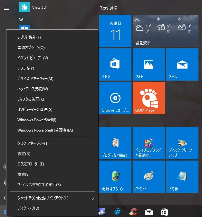Launch the Paint tile (ペイント)
The height and width of the screenshot is (217, 202).
click(149, 177)
